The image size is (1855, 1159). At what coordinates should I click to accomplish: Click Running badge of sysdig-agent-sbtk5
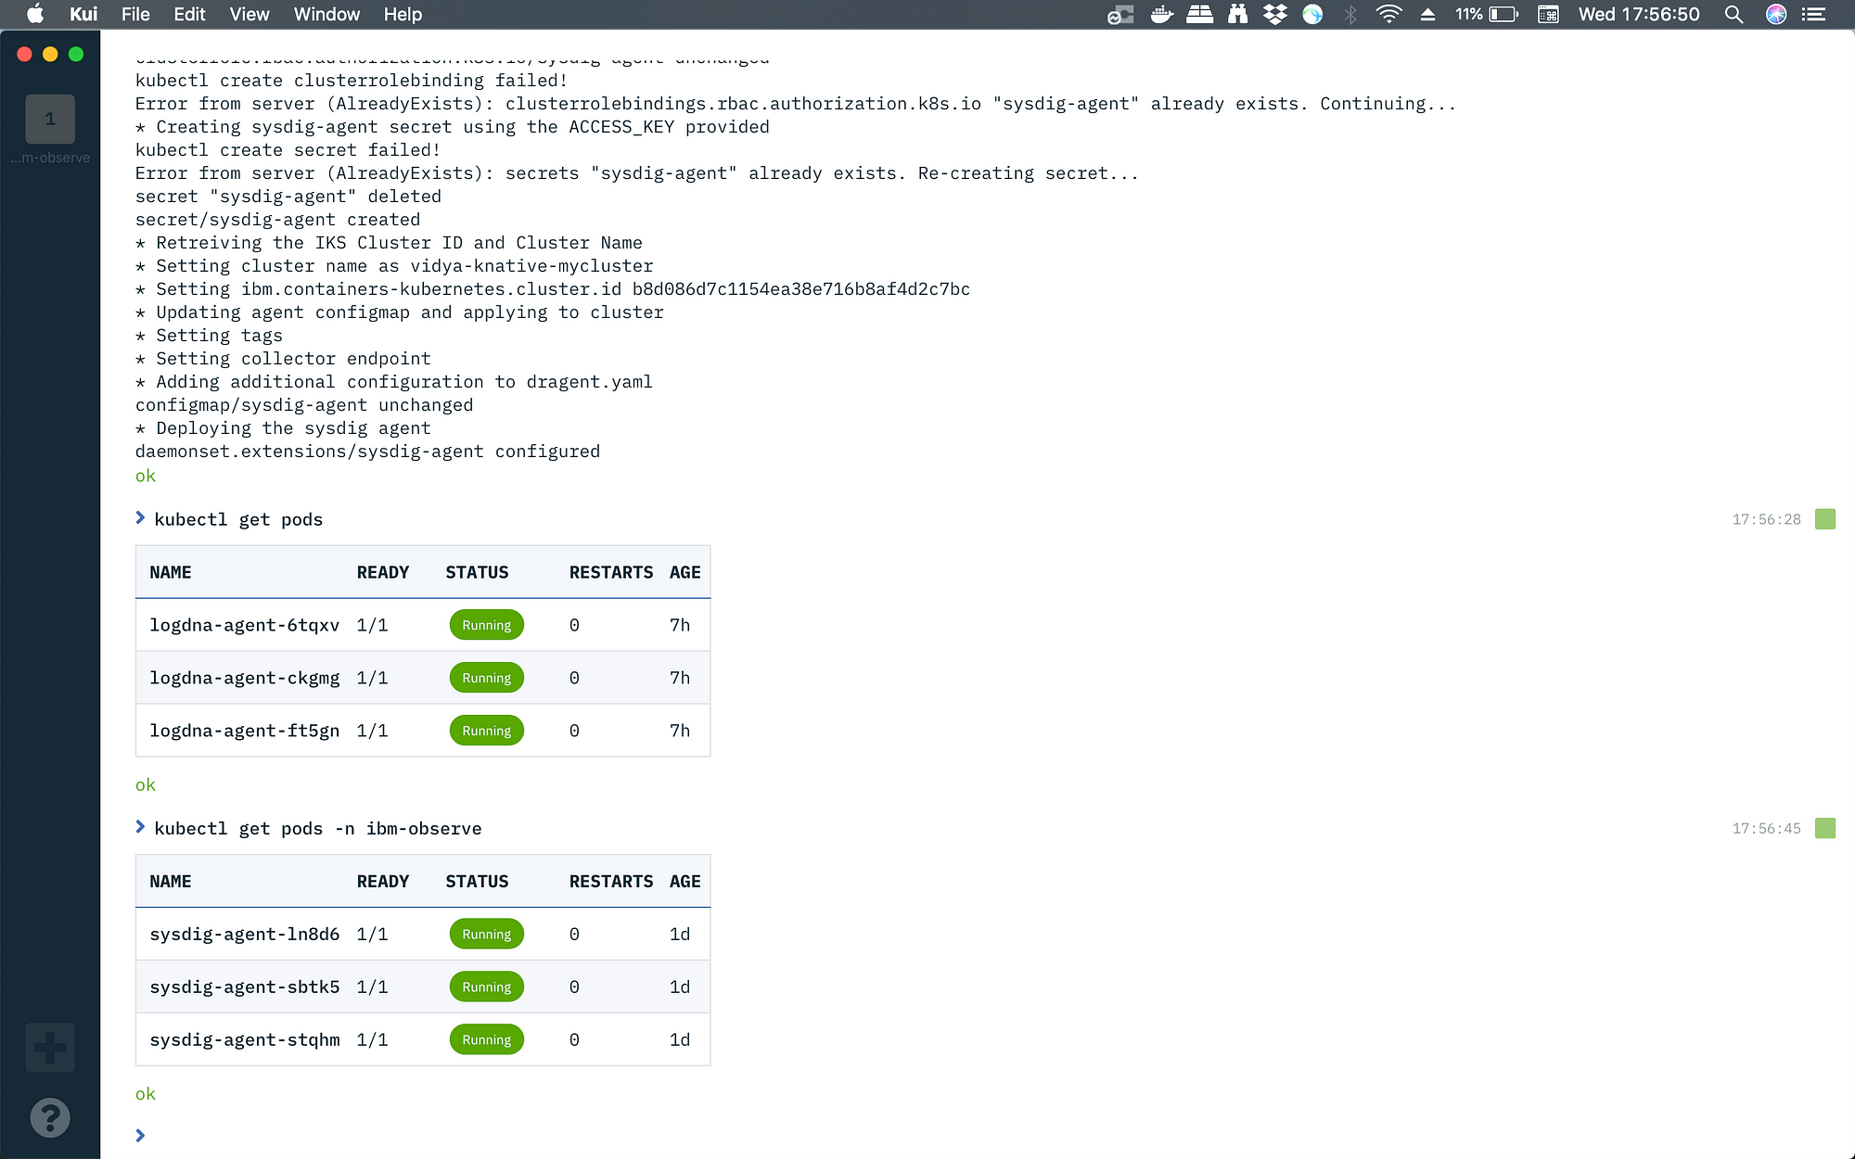(x=487, y=987)
